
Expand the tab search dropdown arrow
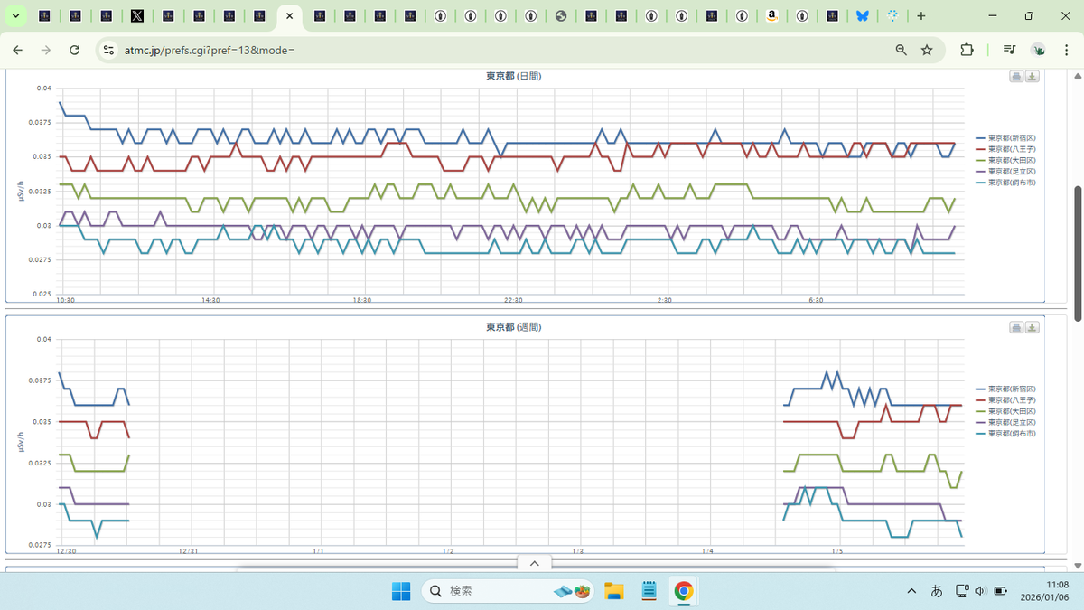click(15, 16)
